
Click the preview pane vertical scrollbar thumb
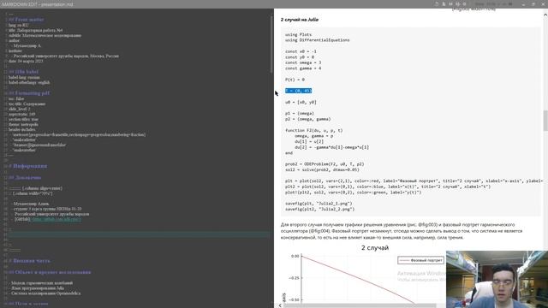pos(545,121)
